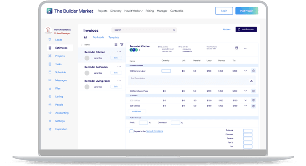Image resolution: width=306 pixels, height=166 pixels.
Task: Open Listing in the sidebar
Action: (59, 97)
